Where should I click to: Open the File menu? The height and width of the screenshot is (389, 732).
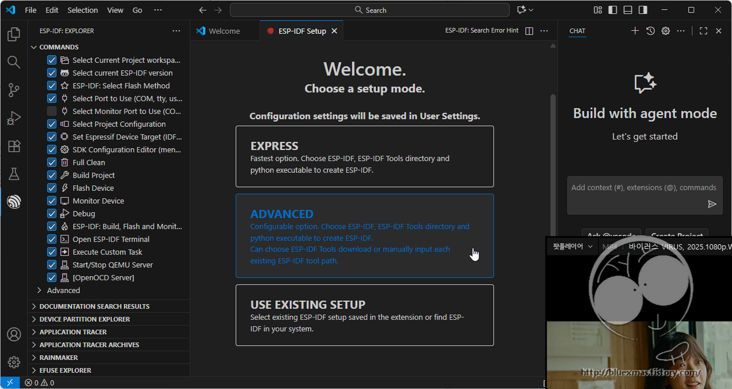pos(30,10)
